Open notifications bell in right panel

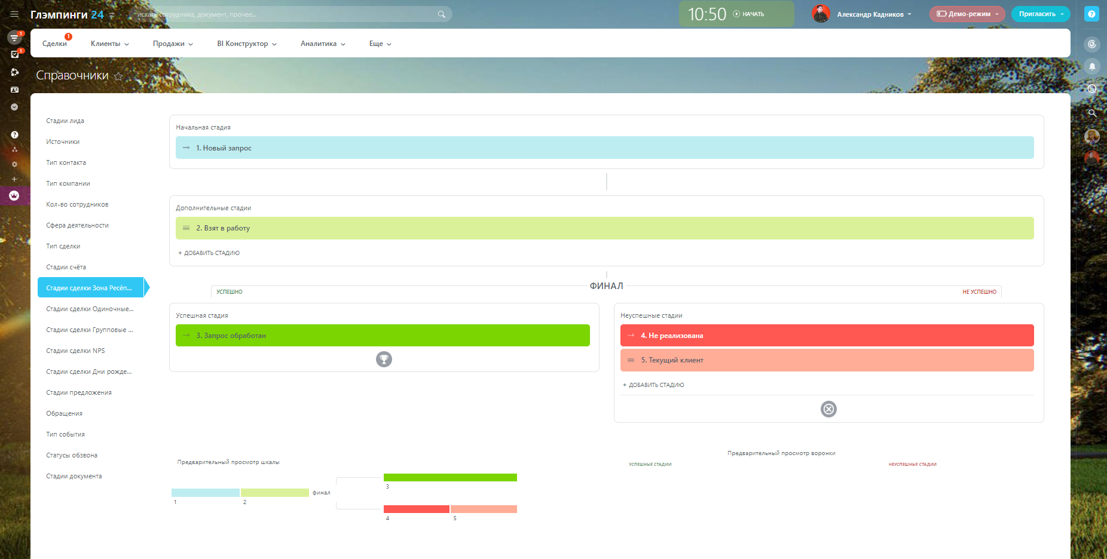point(1091,66)
